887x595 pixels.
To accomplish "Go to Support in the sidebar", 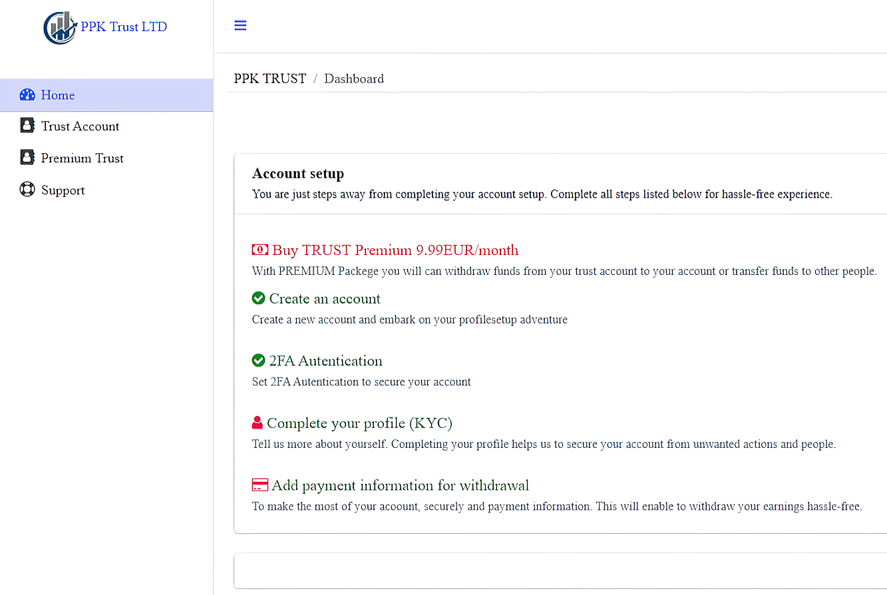I will (x=63, y=190).
